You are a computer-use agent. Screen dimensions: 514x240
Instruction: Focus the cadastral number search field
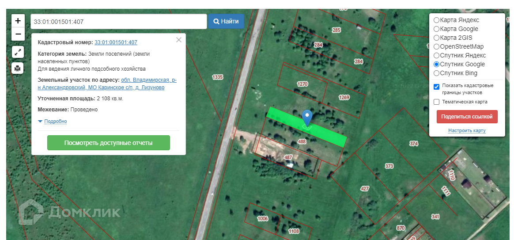[x=119, y=22]
